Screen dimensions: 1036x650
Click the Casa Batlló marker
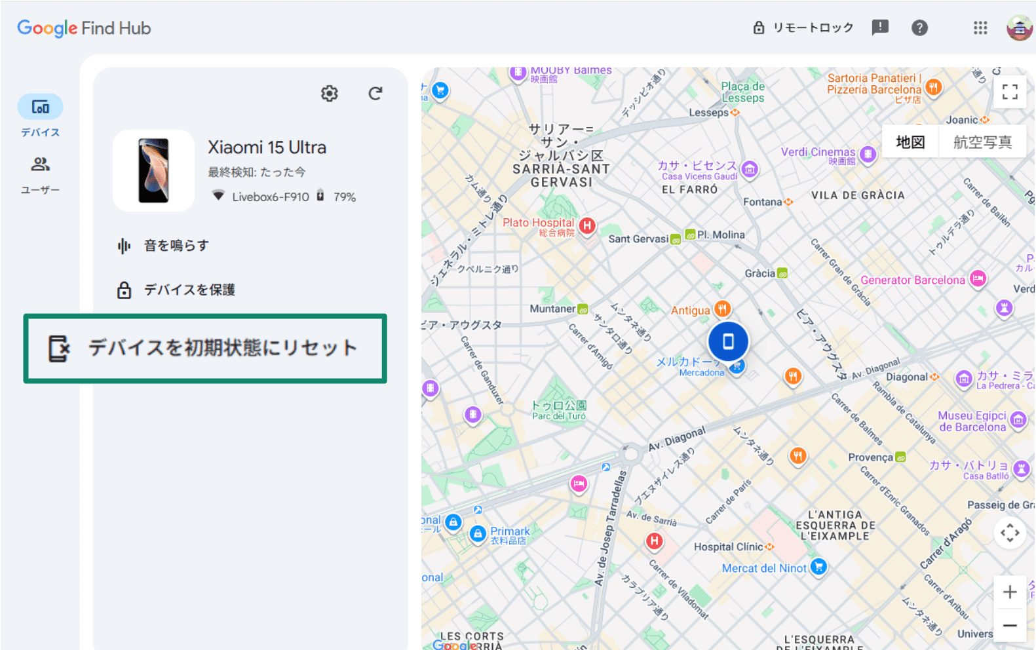point(1021,468)
